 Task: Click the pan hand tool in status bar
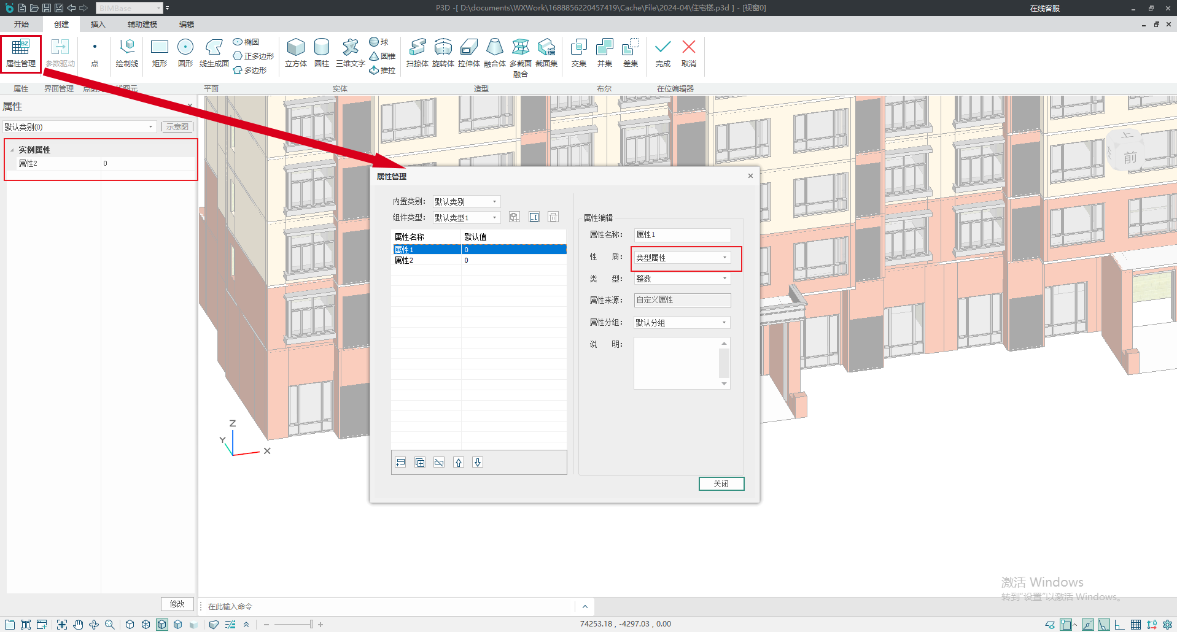(78, 625)
